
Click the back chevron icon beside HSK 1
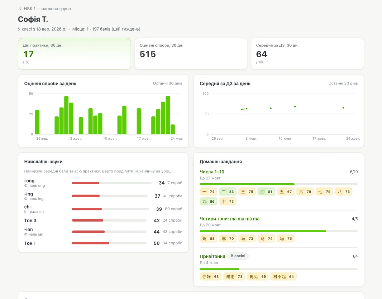(20, 9)
